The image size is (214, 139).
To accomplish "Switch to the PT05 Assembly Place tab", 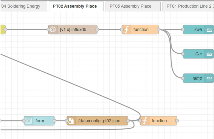I will [x=130, y=6].
